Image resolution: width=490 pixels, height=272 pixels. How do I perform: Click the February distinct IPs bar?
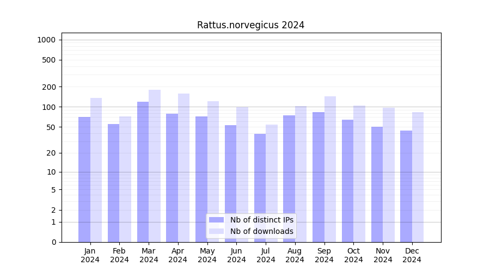pyautogui.click(x=113, y=183)
